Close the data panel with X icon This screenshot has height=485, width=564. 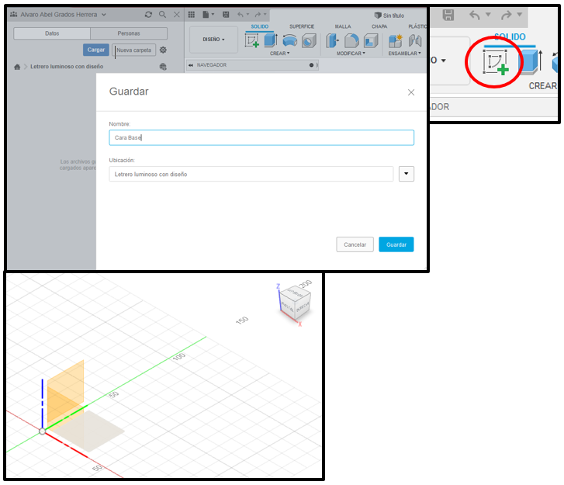tap(177, 15)
